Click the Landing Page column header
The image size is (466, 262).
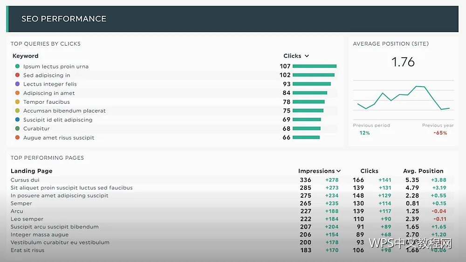[32, 171]
